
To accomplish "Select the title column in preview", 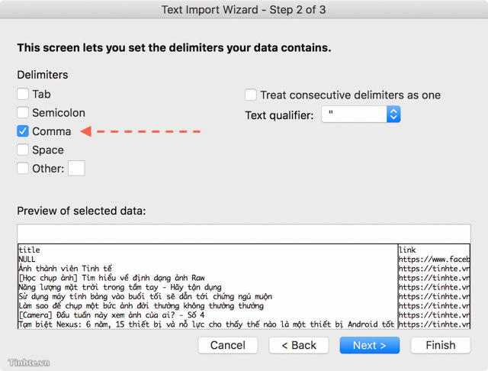I will click(x=207, y=286).
